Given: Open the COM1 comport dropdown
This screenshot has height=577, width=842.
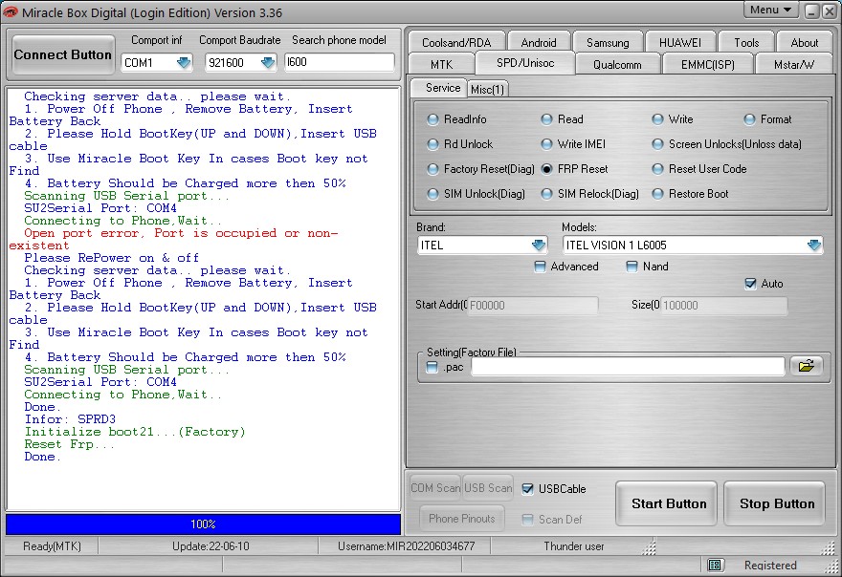Looking at the screenshot, I should (184, 63).
